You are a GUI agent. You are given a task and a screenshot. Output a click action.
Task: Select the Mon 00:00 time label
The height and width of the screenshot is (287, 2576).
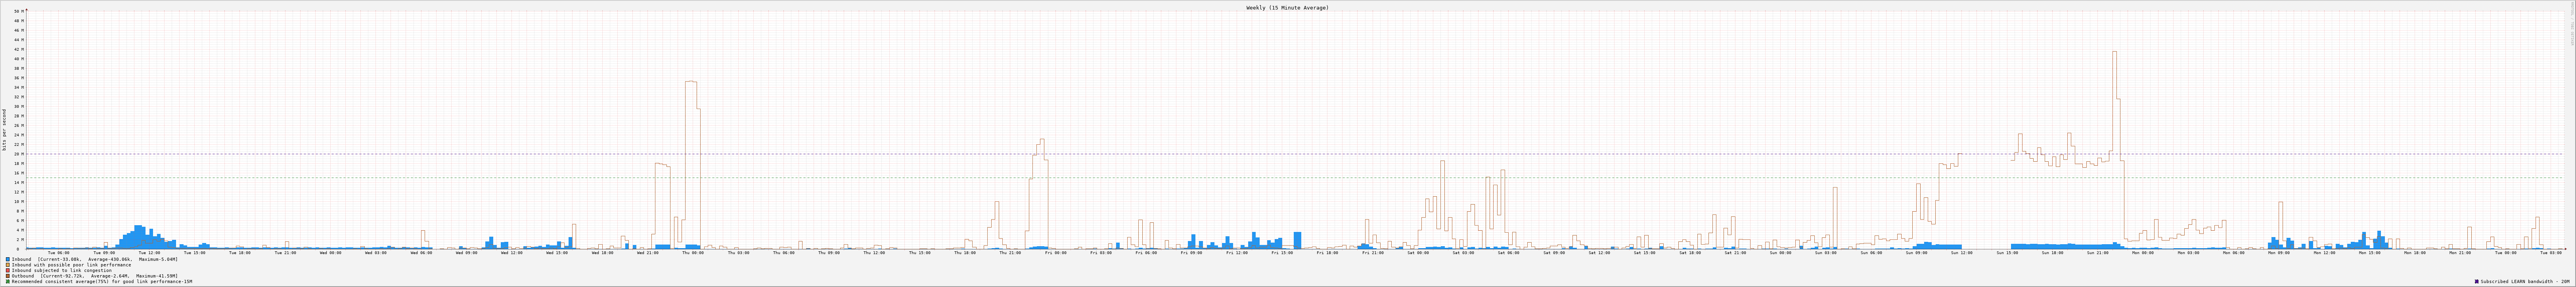tap(2143, 253)
